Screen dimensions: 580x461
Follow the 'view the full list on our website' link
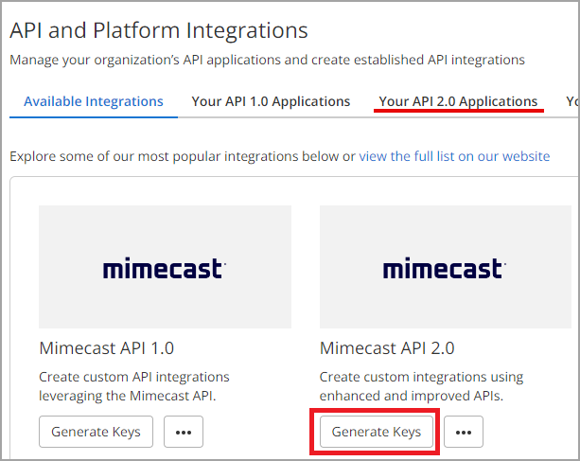coord(454,155)
